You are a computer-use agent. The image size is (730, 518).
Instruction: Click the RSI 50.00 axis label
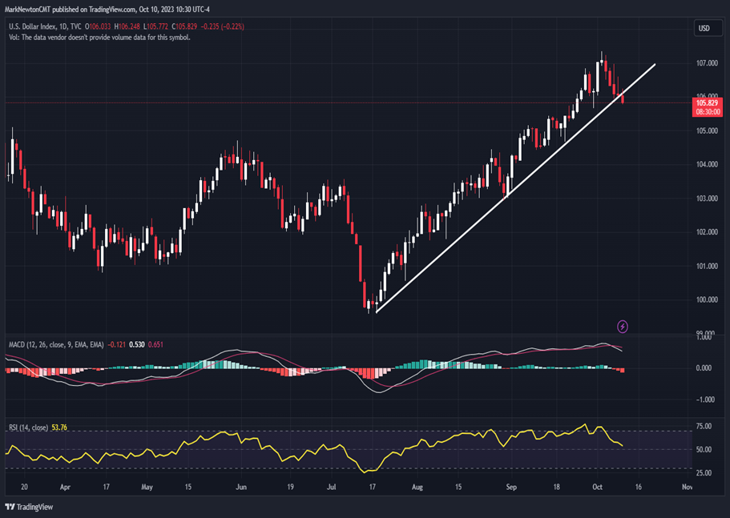704,450
